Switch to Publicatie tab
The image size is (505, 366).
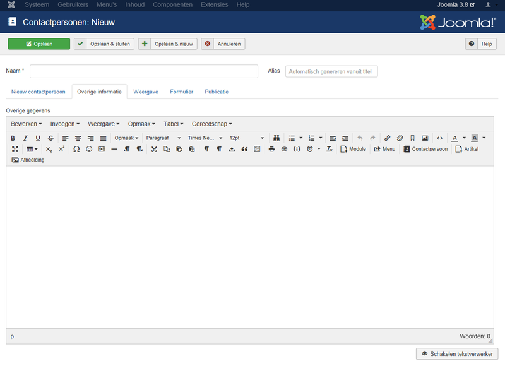(217, 91)
